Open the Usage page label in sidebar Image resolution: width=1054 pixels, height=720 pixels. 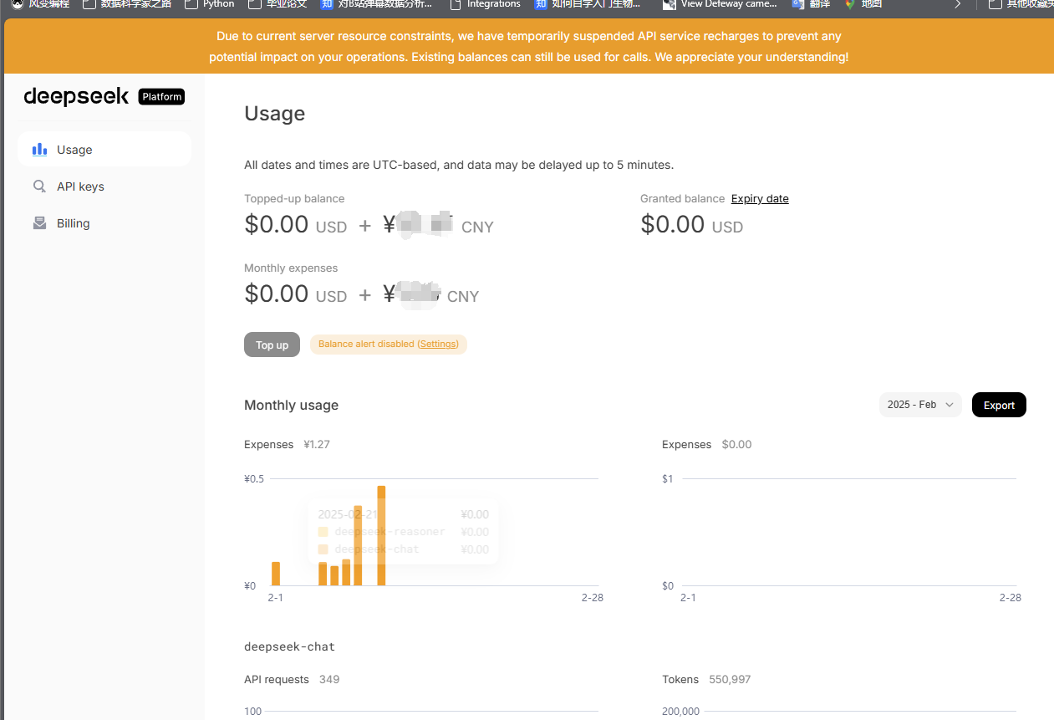click(x=74, y=150)
